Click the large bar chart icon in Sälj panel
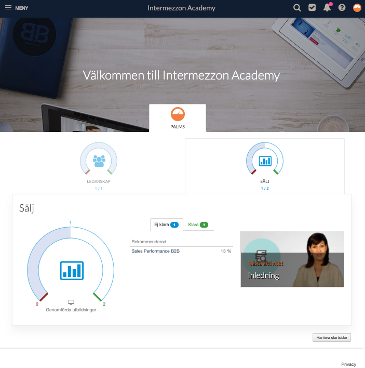Screen dimensions: 365x368 click(x=72, y=270)
